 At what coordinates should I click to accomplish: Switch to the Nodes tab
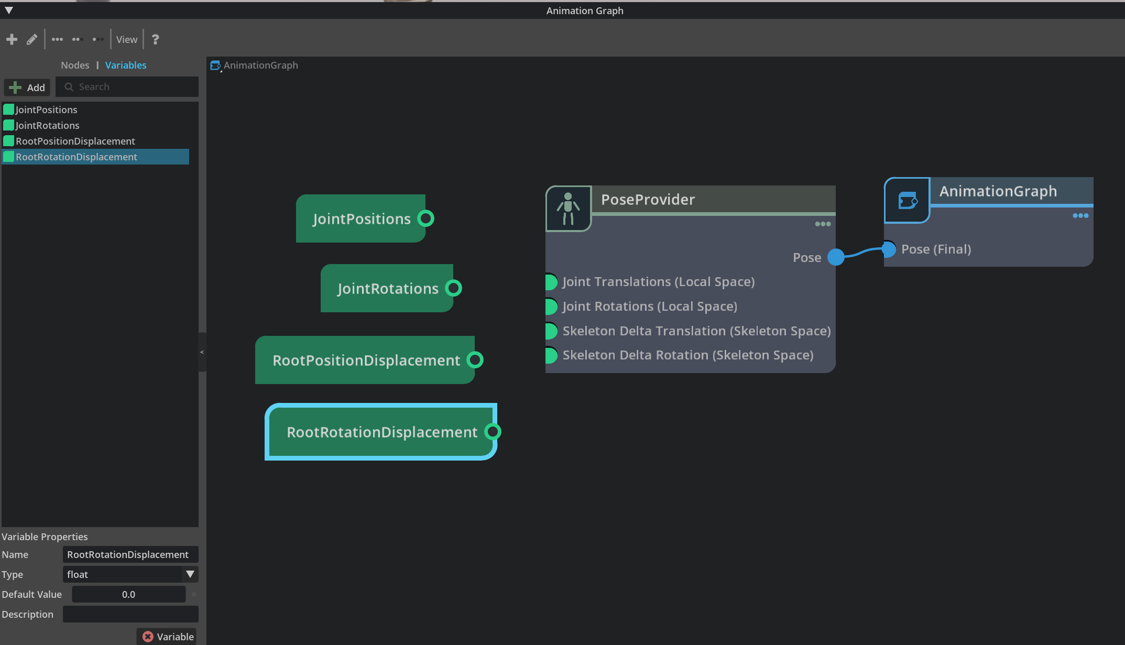coord(75,65)
